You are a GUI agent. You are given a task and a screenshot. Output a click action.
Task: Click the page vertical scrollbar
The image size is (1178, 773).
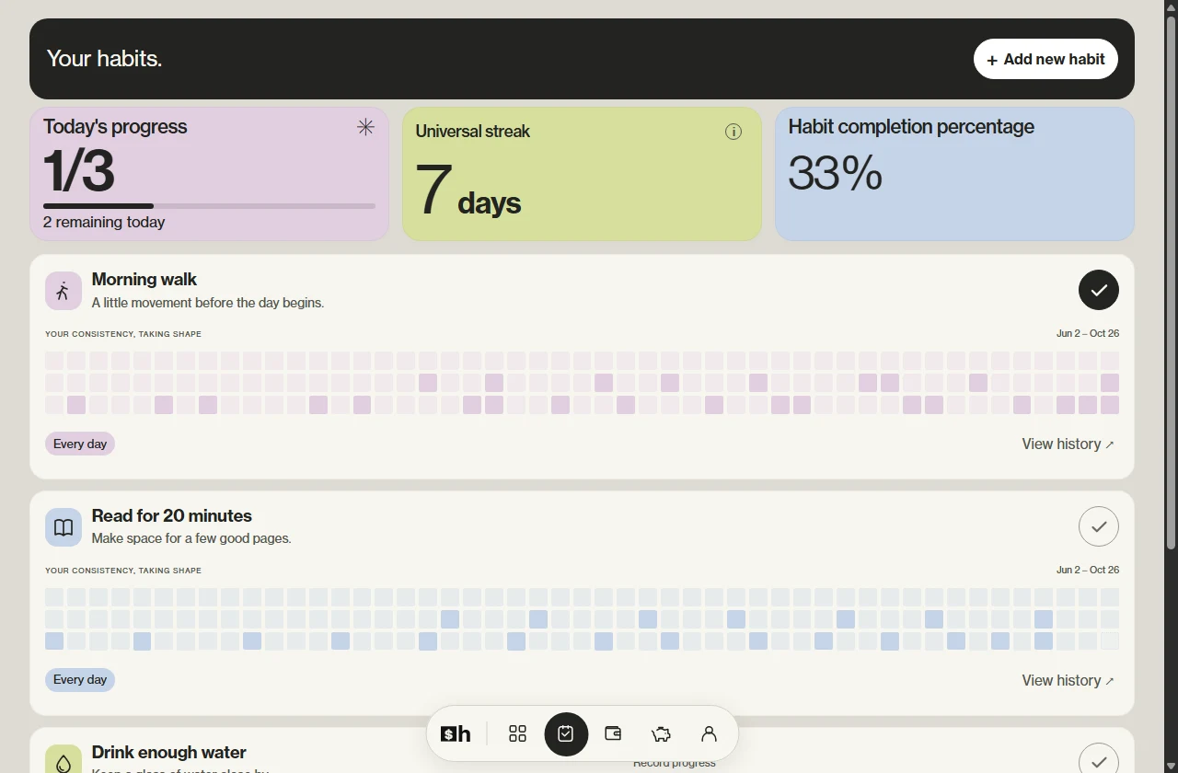pos(1171,282)
